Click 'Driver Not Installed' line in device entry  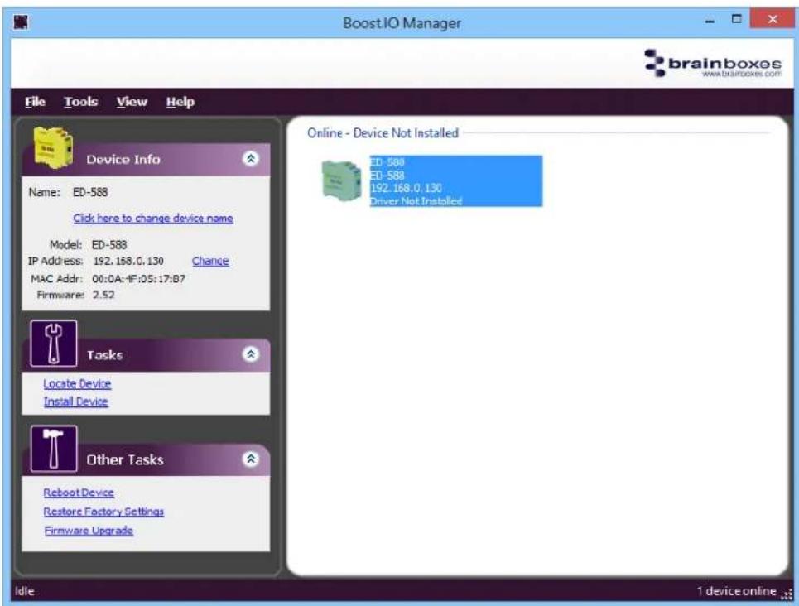point(416,201)
